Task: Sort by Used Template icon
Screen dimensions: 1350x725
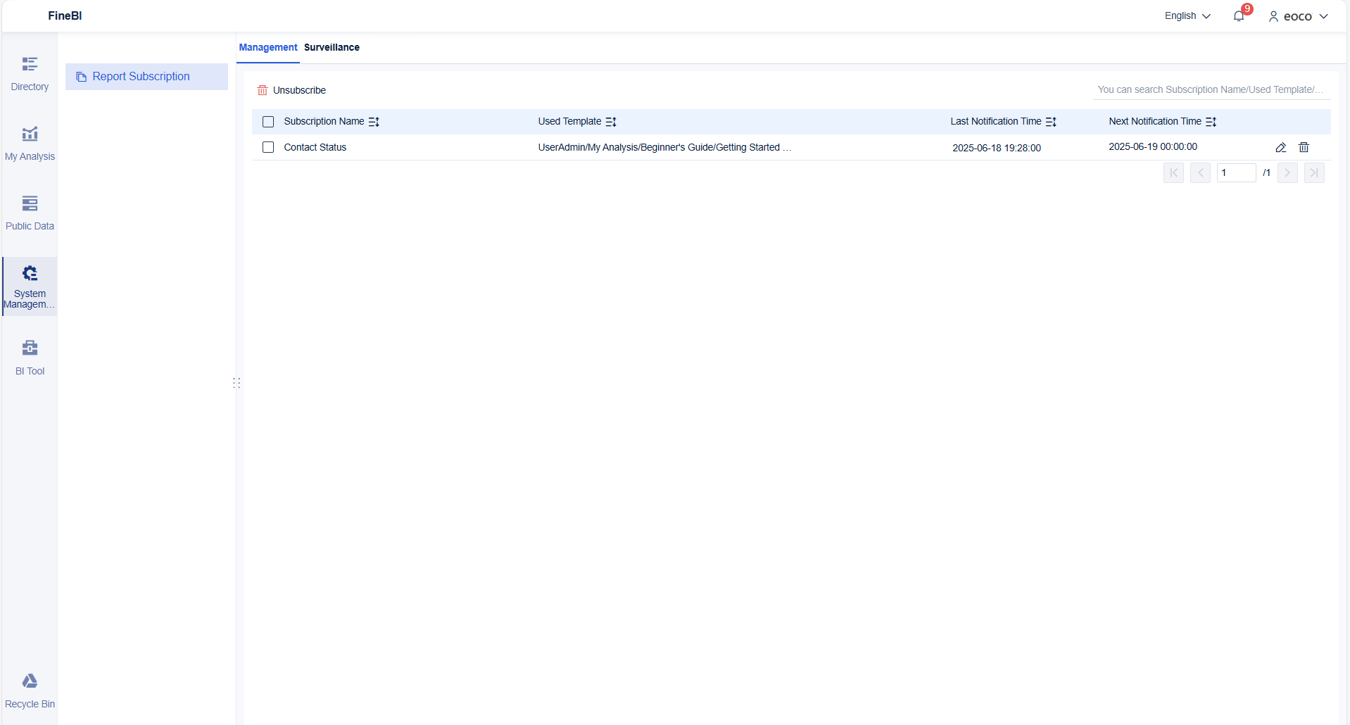Action: tap(611, 122)
